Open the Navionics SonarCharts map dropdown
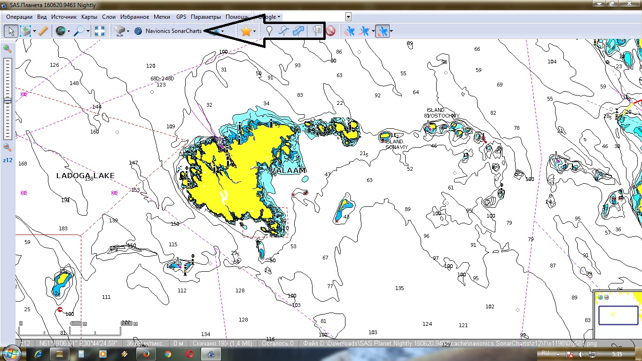 173,31
